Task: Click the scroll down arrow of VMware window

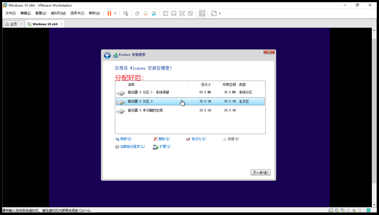Action: [374, 204]
